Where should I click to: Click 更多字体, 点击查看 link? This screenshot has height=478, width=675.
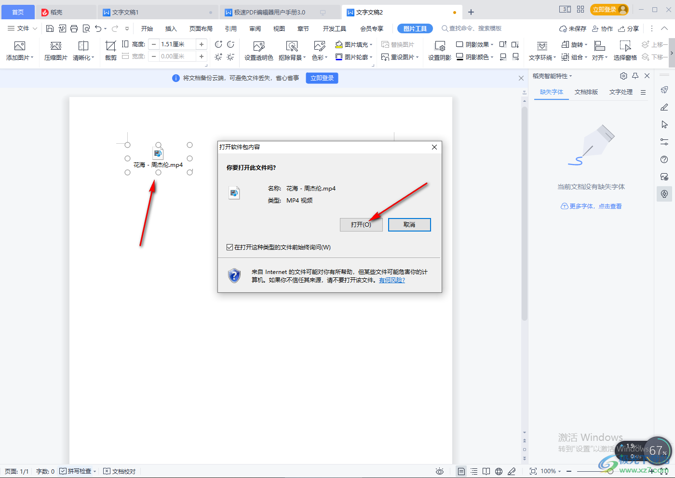tap(591, 206)
